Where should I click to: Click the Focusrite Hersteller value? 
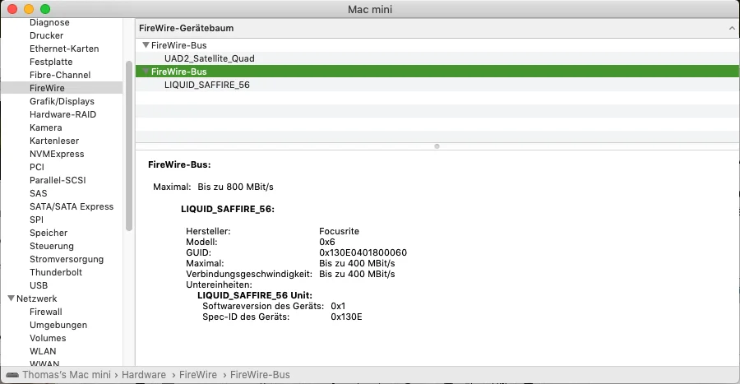tap(339, 231)
